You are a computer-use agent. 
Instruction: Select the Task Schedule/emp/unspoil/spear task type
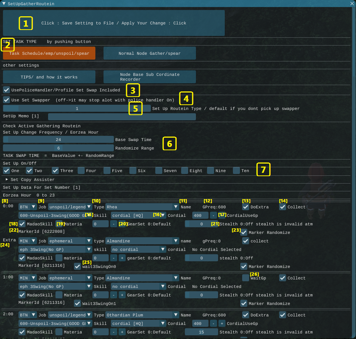[x=49, y=53]
